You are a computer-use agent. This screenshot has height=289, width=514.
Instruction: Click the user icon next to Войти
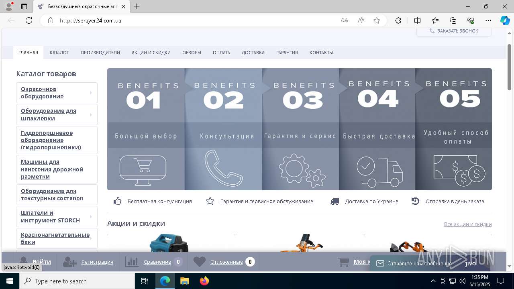click(23, 262)
